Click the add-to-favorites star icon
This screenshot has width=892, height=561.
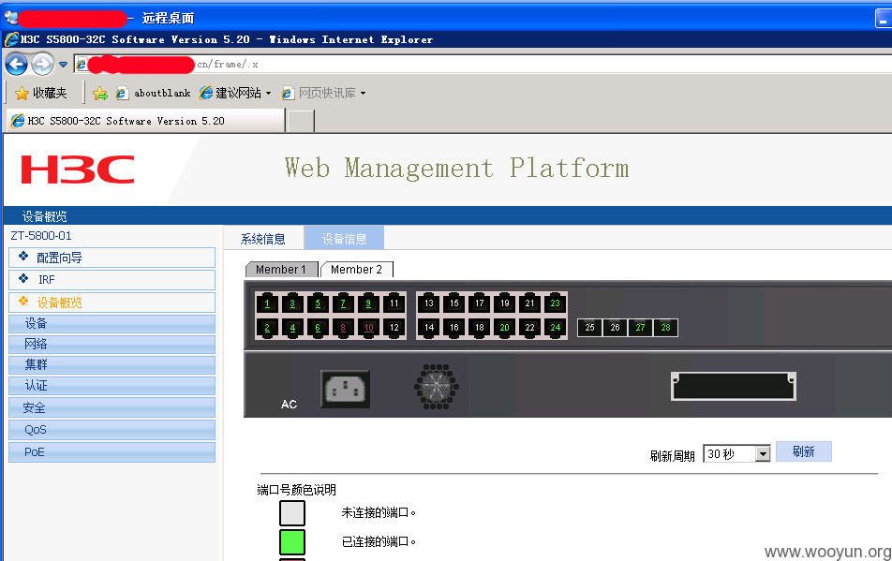100,94
